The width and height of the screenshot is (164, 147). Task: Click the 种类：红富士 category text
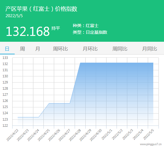pyautogui.click(x=86, y=25)
